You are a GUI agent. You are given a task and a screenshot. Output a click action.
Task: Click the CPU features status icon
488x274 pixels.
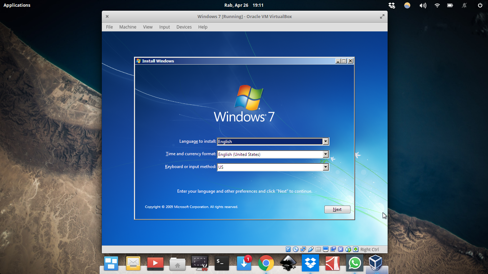(340, 249)
